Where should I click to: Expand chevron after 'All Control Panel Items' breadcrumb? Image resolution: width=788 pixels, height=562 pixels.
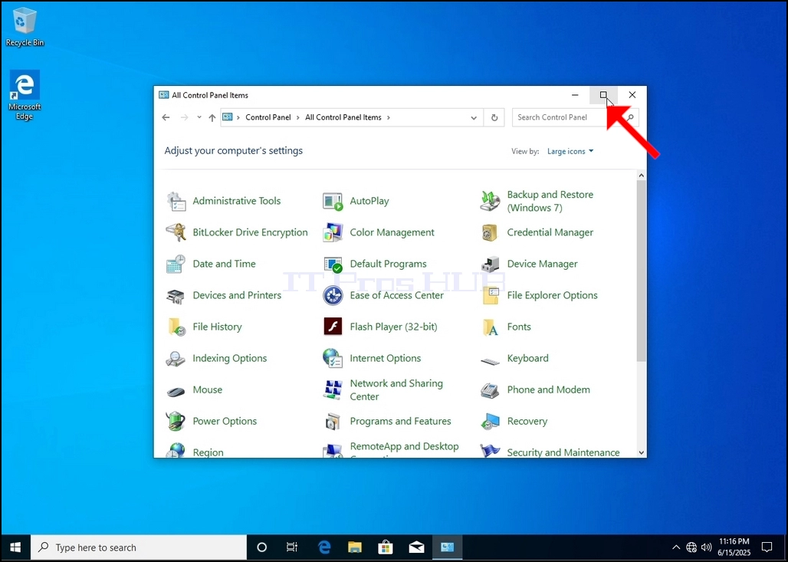389,117
